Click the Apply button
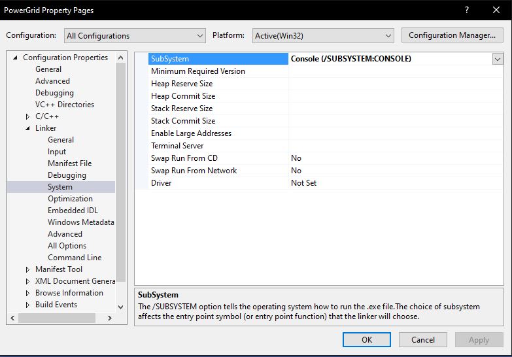 click(479, 340)
